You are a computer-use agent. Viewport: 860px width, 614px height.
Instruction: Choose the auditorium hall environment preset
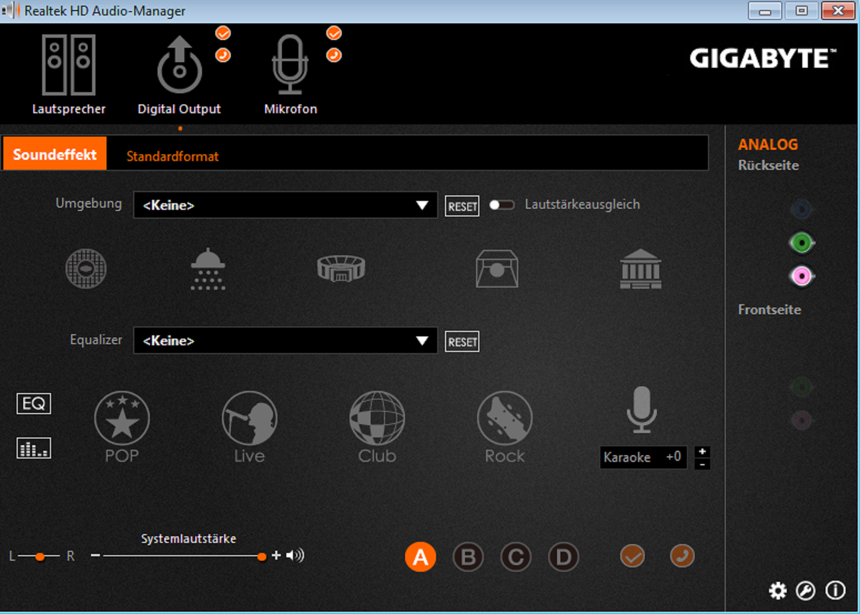tap(641, 269)
